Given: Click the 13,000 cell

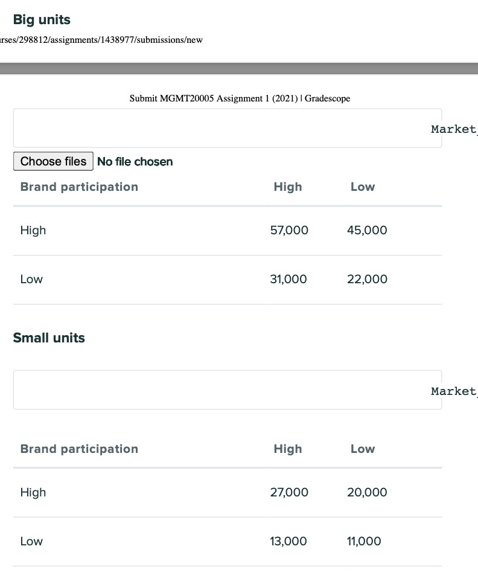Looking at the screenshot, I should [x=288, y=541].
